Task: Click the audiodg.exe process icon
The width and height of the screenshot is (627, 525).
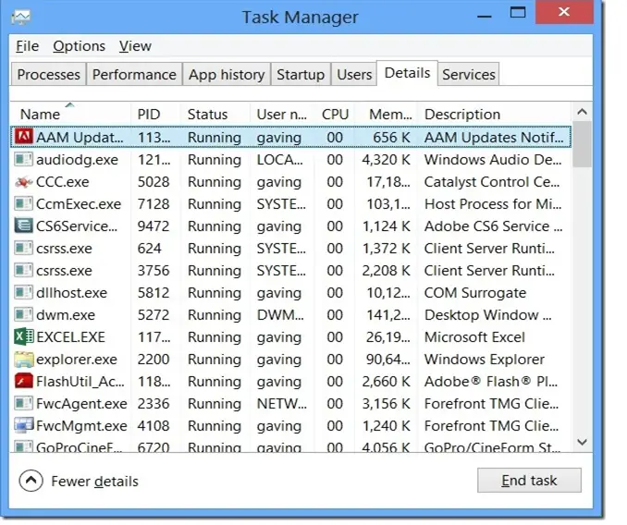Action: [x=24, y=159]
